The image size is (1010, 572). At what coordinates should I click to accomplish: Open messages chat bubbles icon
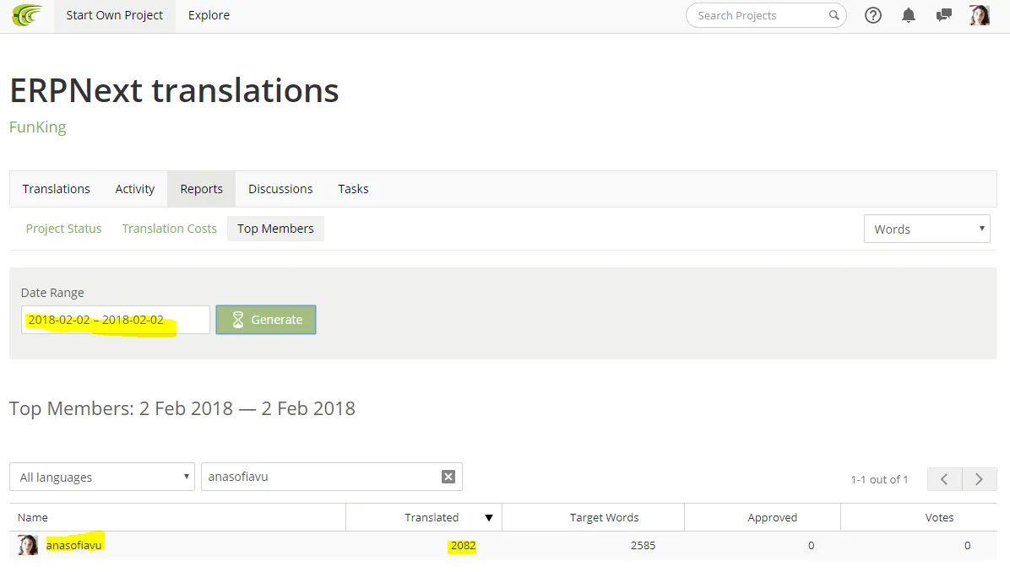click(943, 15)
